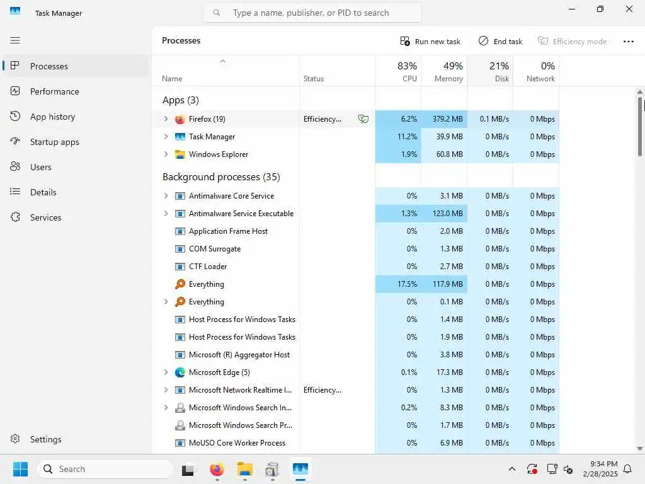
Task: Click the Users people icon
Action: point(15,166)
